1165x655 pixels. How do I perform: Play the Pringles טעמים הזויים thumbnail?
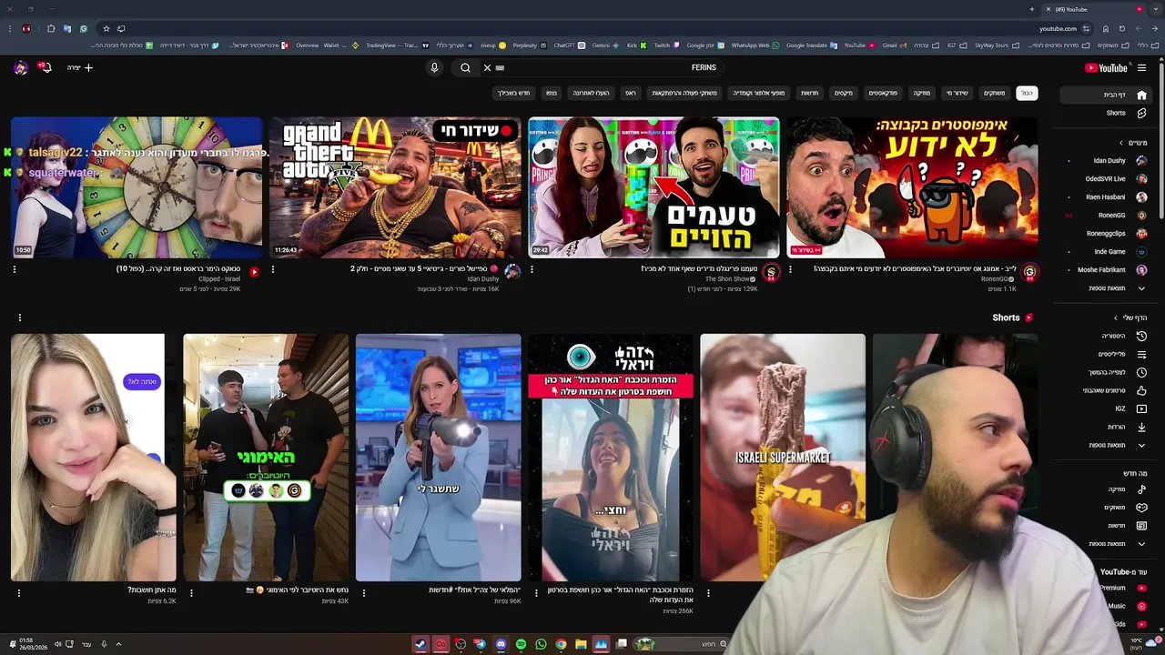click(653, 187)
